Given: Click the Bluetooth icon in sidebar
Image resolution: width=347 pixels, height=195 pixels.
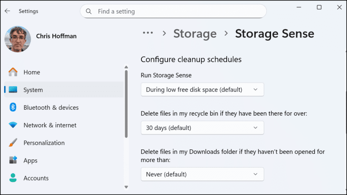Looking at the screenshot, I should [x=13, y=107].
